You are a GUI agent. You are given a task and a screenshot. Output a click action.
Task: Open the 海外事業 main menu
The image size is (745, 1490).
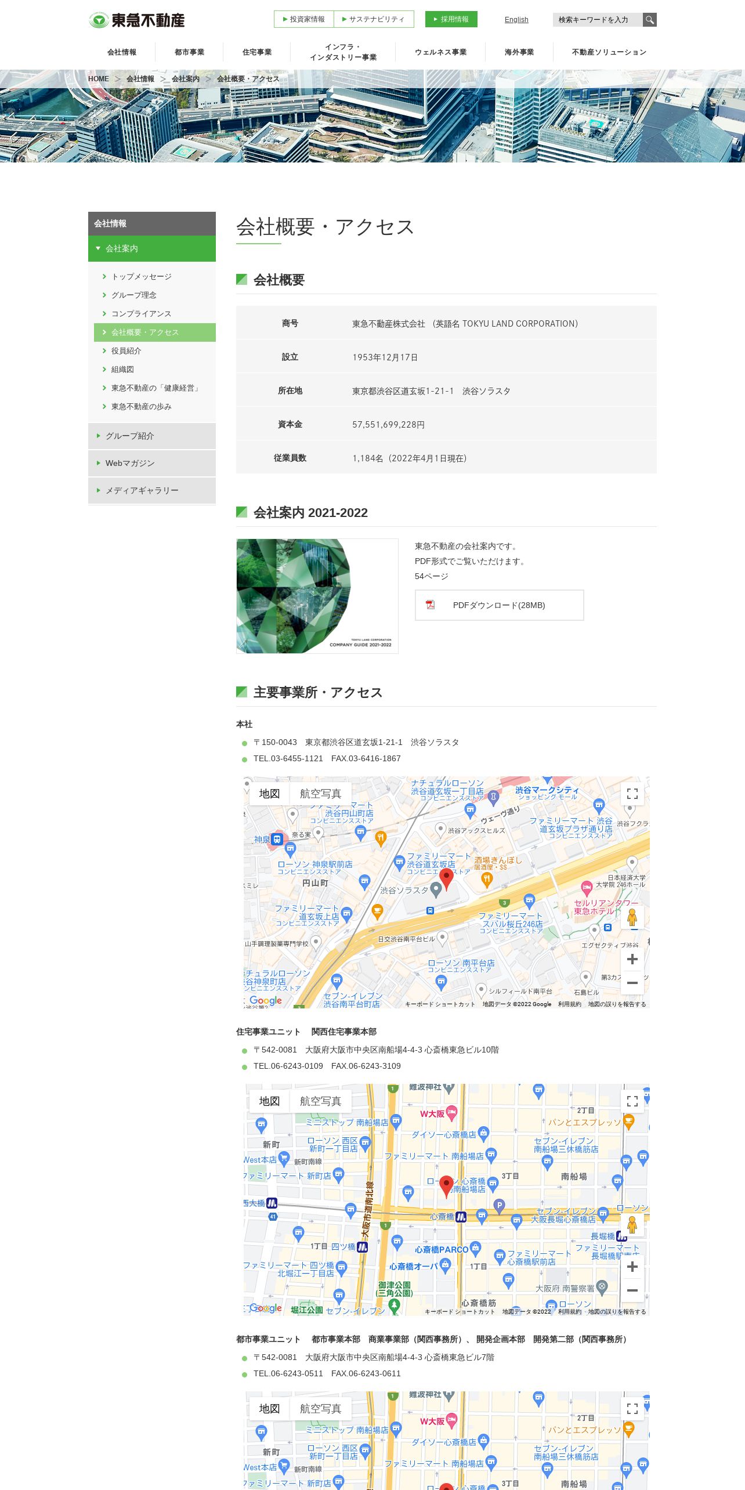519,52
